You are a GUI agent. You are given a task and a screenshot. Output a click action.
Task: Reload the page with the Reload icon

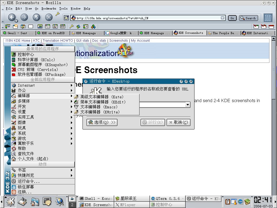(37, 17)
